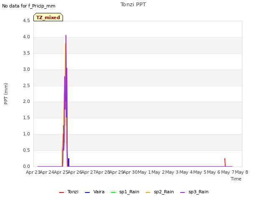
Task: Click the 'No data for f_Pricip_mm' message
Action: (x=29, y=6)
